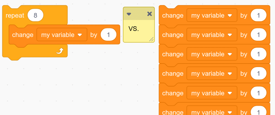This screenshot has width=275, height=115.
Task: Click the repeat count field showing 8
Action: (x=35, y=15)
